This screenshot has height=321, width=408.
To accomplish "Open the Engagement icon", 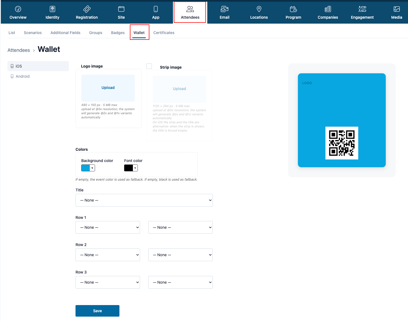I will (x=362, y=9).
